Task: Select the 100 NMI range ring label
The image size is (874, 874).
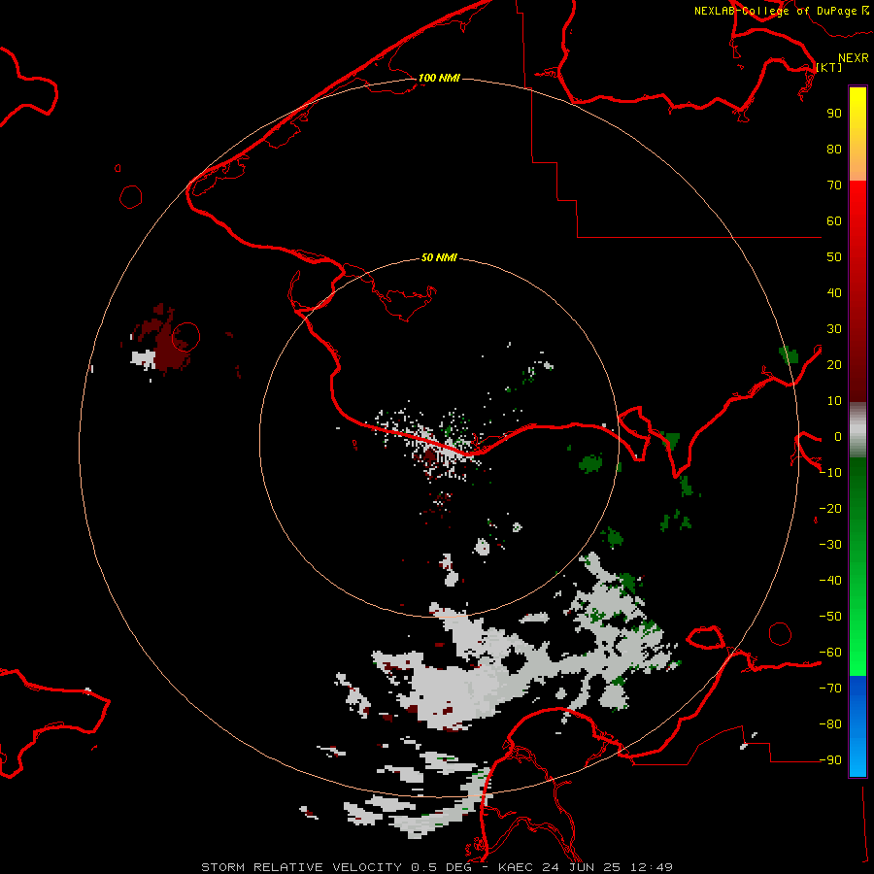Action: [439, 78]
